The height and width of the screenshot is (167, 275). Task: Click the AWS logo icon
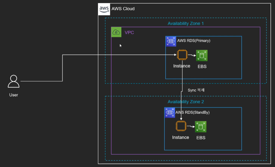pyautogui.click(x=104, y=9)
